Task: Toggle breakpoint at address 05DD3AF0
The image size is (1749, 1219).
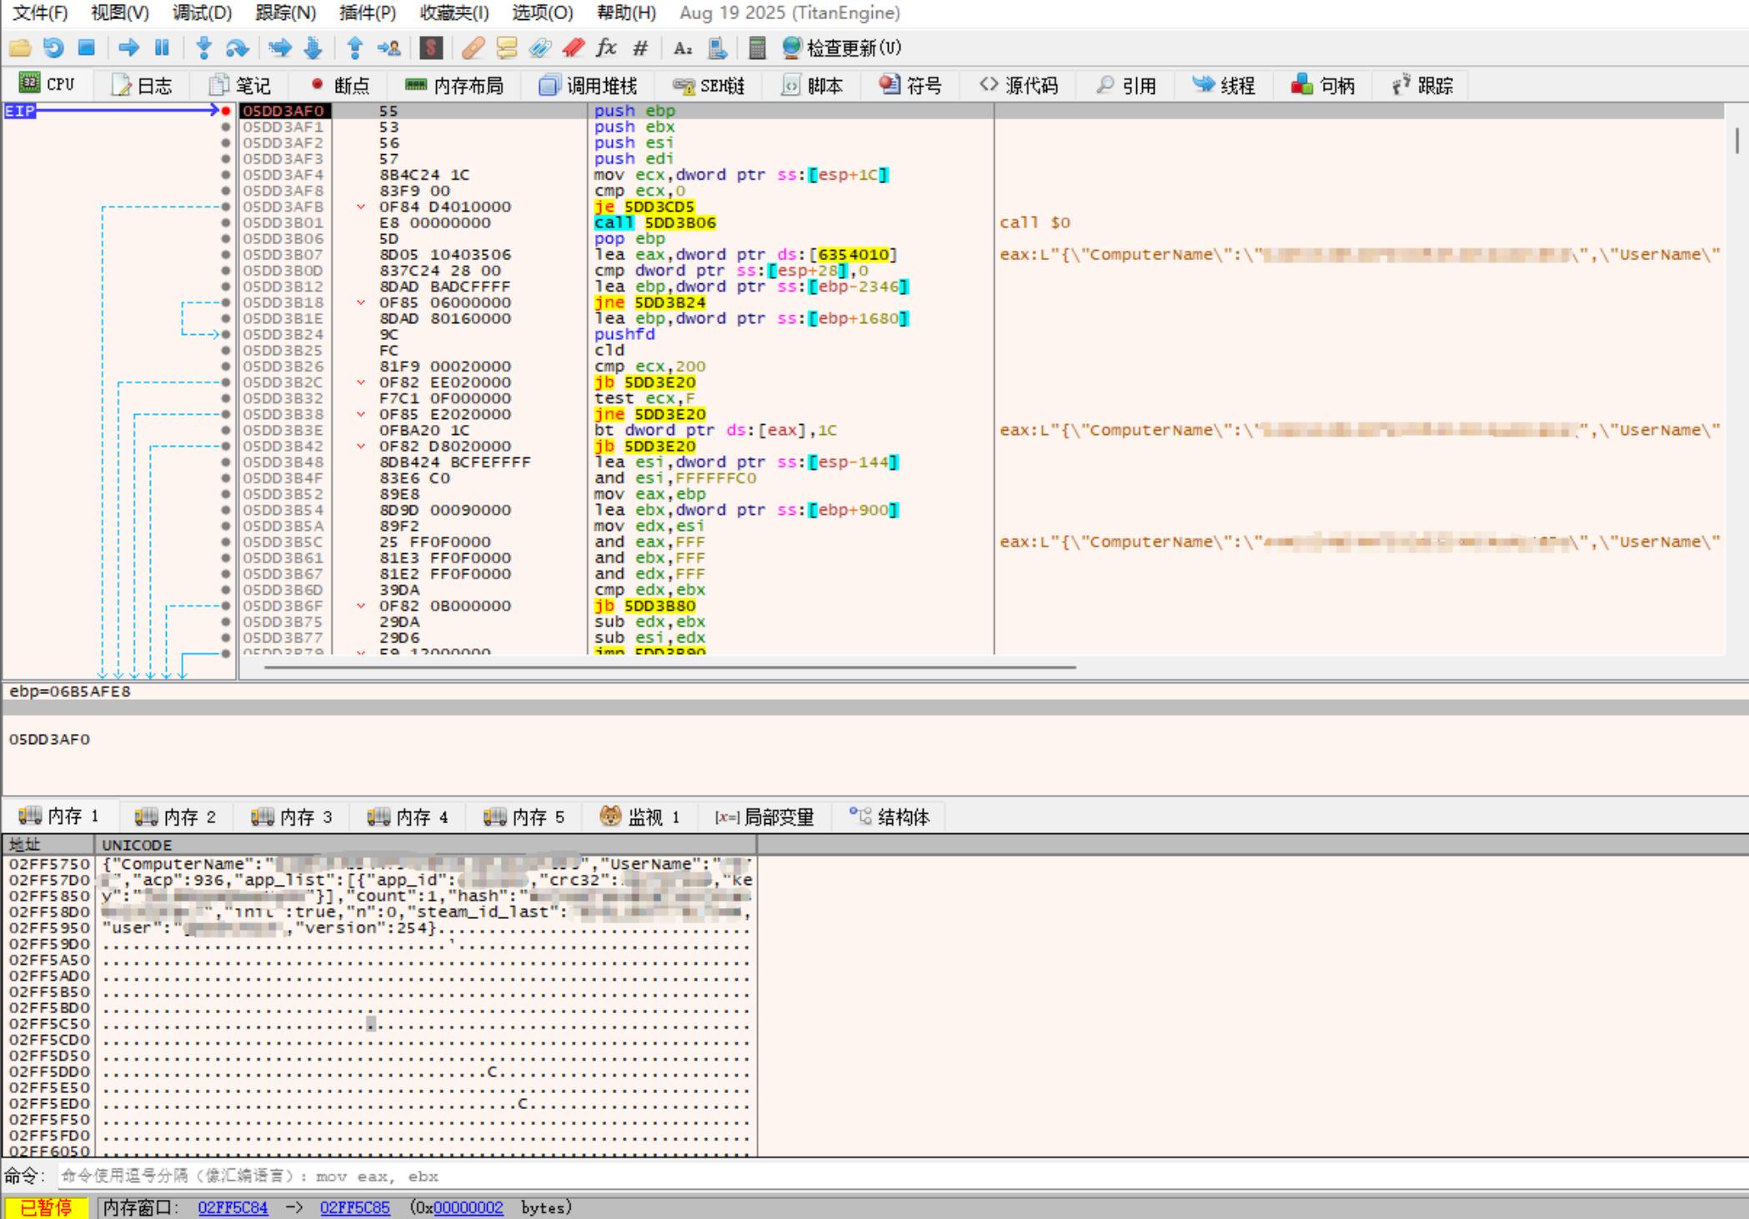Action: coord(226,111)
